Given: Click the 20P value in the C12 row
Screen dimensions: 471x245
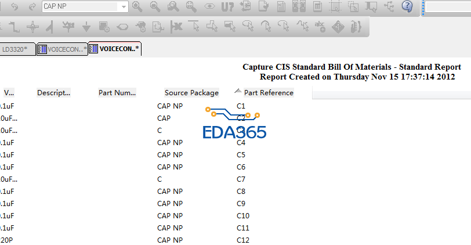Looking at the screenshot, I should click(6, 240).
